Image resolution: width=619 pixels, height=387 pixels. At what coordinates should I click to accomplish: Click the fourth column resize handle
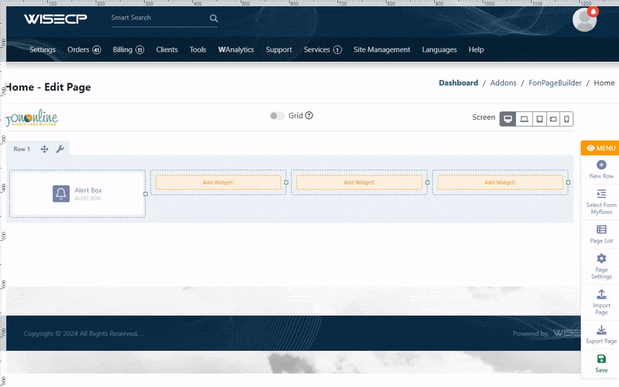568,182
